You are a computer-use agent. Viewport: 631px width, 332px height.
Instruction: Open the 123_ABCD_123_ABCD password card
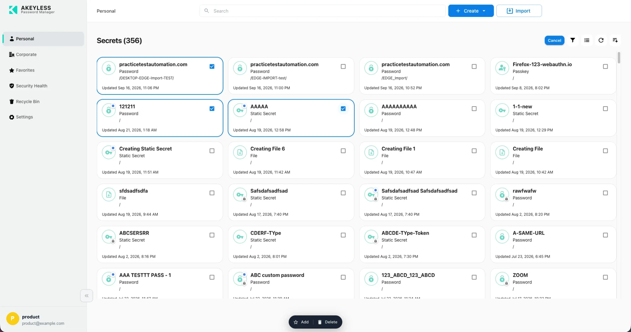[x=422, y=283]
